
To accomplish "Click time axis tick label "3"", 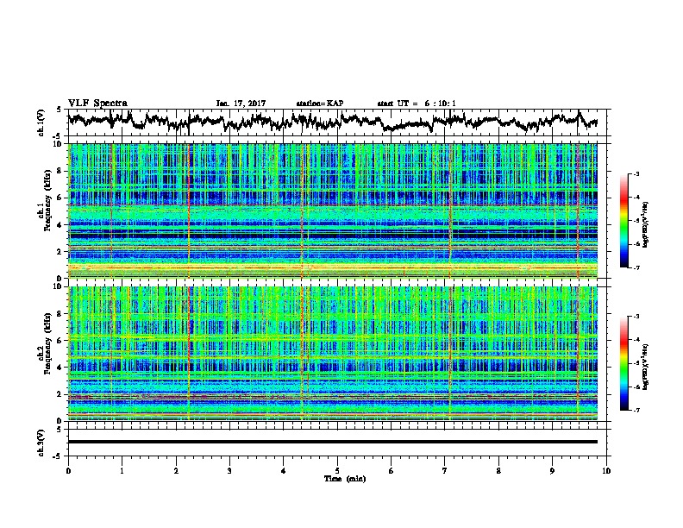I will [229, 470].
